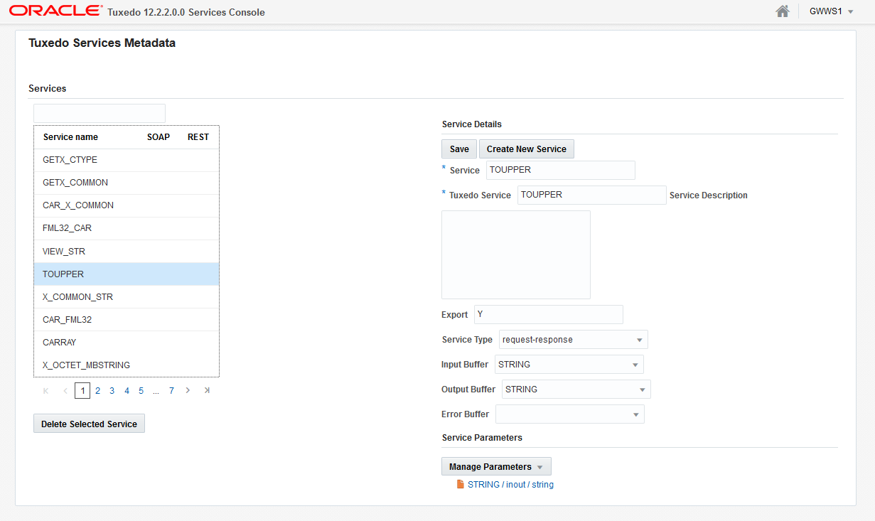Select the GETX_COMMON service row
The image size is (875, 521).
pos(127,183)
